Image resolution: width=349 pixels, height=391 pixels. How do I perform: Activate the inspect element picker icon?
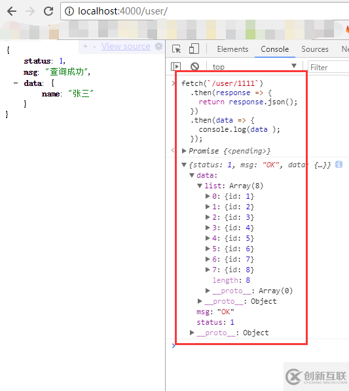pos(177,49)
